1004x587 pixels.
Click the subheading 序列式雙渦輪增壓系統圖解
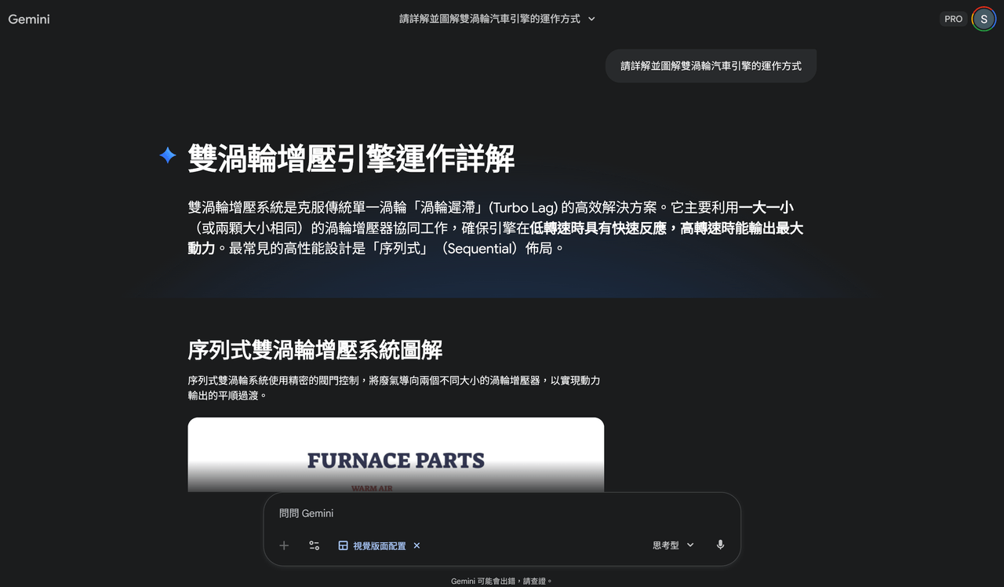(x=315, y=349)
